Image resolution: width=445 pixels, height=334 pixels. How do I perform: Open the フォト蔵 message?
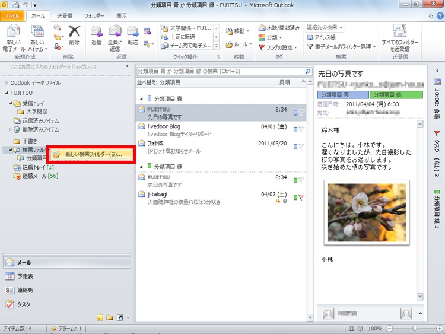[221, 147]
